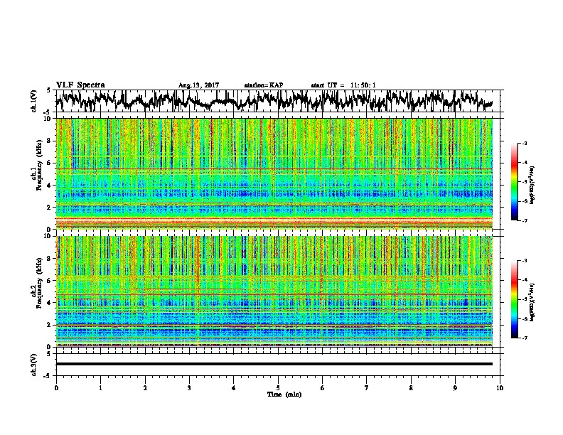563x435 pixels.
Task: Click the time axis tick label "10"
Action: [500, 388]
